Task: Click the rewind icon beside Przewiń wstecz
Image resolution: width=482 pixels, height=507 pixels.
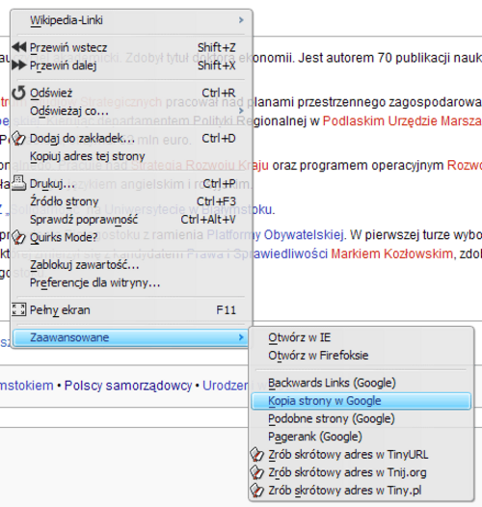Action: pyautogui.click(x=19, y=47)
